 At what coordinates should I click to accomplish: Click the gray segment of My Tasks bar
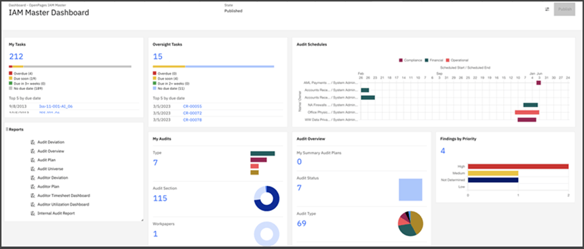(77, 66)
